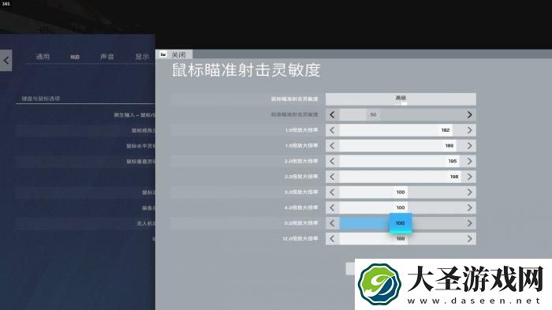This screenshot has width=552, height=310.
Task: Click the 1.0倍放大倍率 slider showing 182
Action: 401,130
